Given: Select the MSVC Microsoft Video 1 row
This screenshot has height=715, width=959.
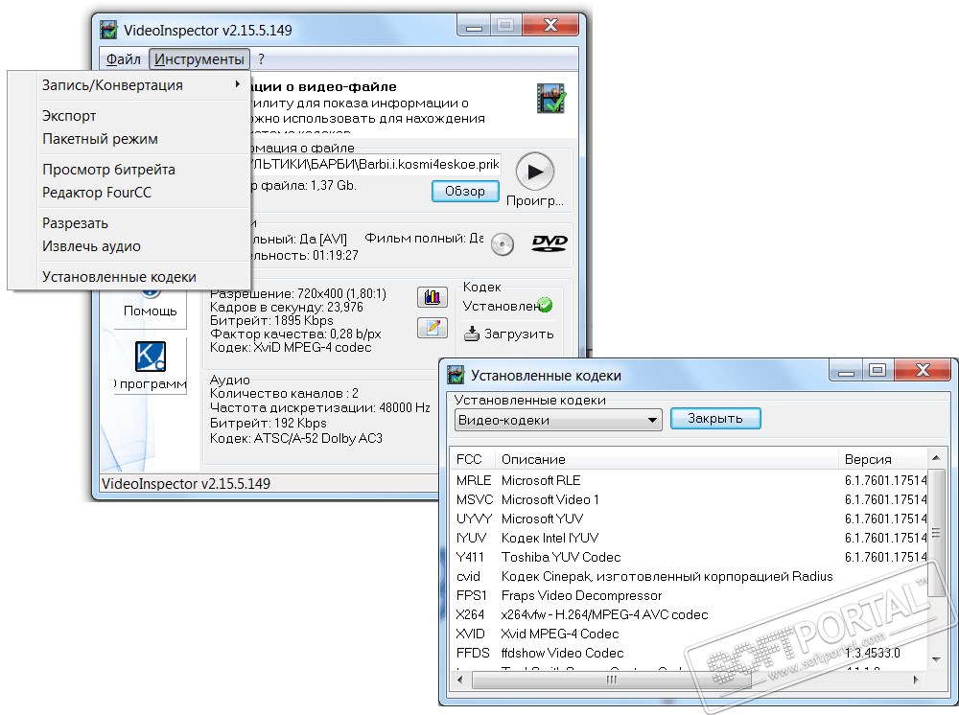Looking at the screenshot, I should coord(690,499).
